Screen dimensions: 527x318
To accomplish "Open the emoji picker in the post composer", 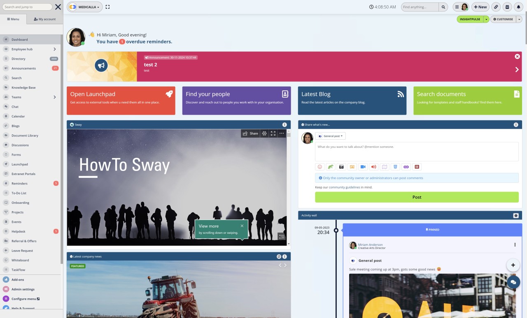I will click(319, 166).
